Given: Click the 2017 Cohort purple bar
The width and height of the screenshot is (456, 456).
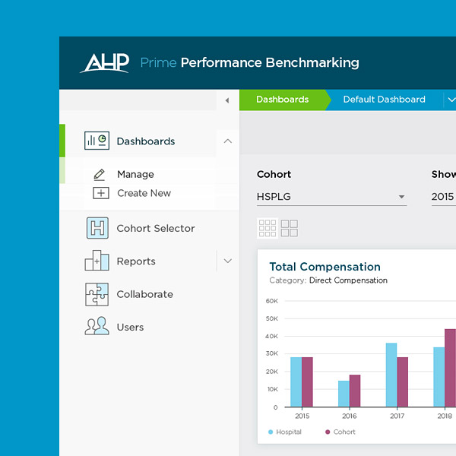Looking at the screenshot, I should (403, 382).
